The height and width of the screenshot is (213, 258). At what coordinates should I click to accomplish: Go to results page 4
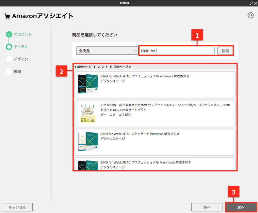click(106, 67)
